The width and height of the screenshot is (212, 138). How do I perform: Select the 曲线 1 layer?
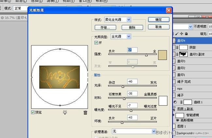coord(192,102)
